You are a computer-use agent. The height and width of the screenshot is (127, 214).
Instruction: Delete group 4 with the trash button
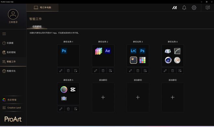172,71
